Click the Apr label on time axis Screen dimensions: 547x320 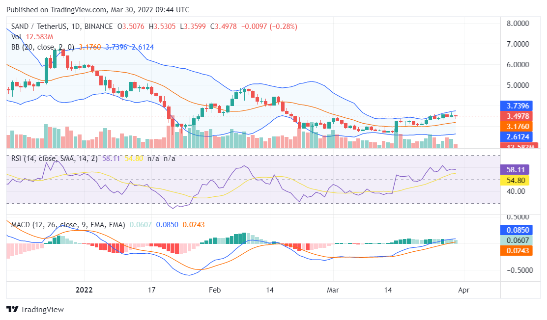tap(463, 290)
